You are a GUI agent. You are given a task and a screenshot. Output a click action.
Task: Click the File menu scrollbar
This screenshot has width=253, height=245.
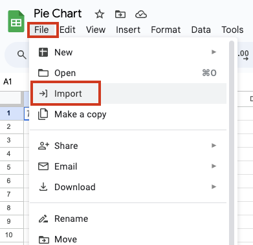point(232,142)
